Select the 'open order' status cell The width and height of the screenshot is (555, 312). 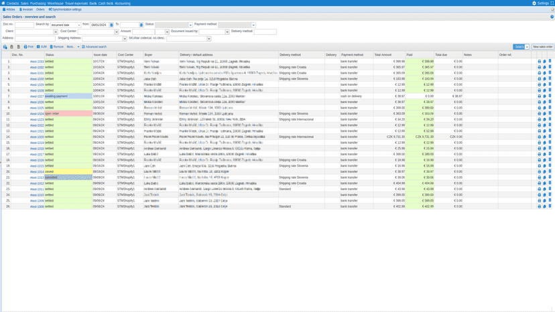[68, 114]
